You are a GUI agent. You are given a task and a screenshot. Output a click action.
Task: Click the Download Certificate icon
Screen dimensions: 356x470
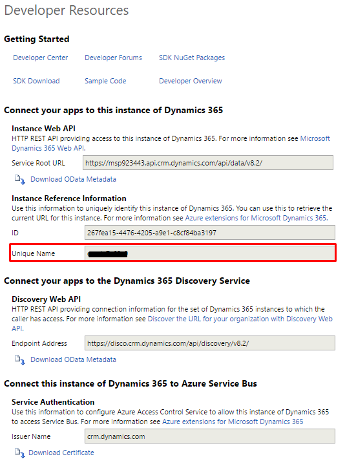tap(20, 453)
